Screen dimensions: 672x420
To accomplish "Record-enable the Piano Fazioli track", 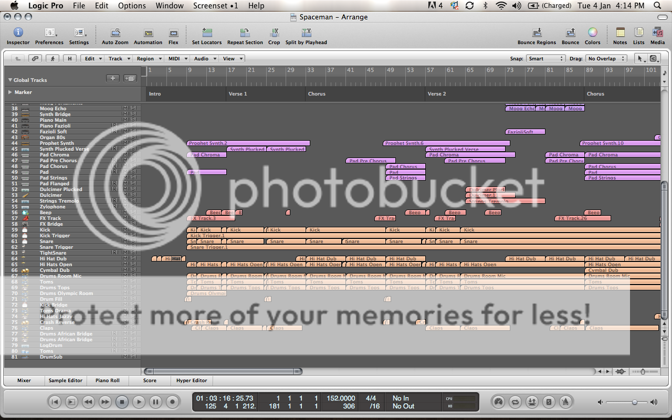I will coord(114,126).
